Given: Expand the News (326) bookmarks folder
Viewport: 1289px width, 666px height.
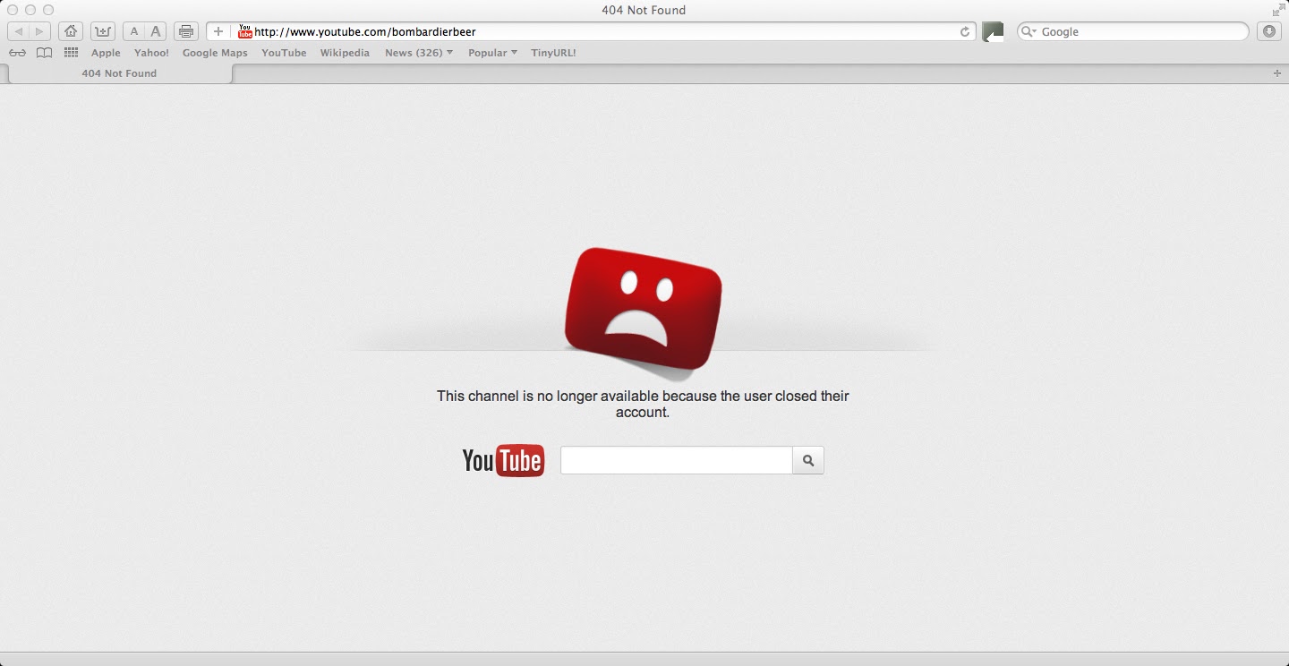Looking at the screenshot, I should point(419,53).
